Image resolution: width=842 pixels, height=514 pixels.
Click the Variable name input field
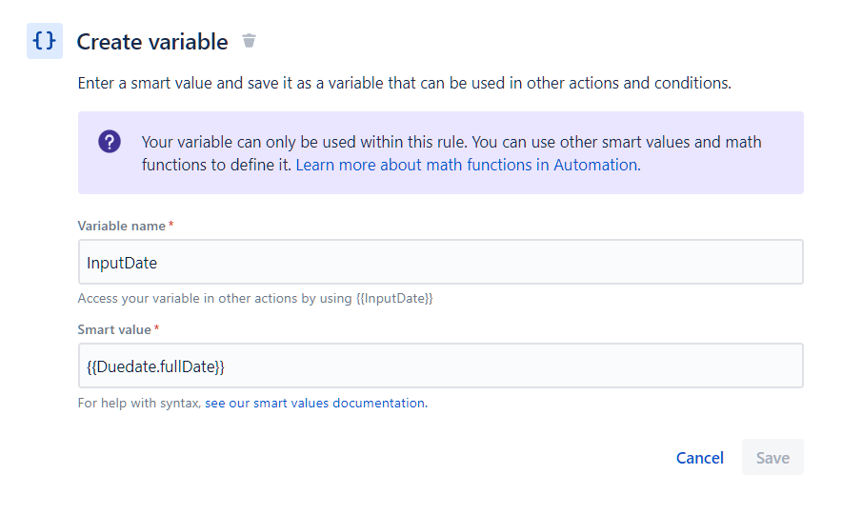440,262
